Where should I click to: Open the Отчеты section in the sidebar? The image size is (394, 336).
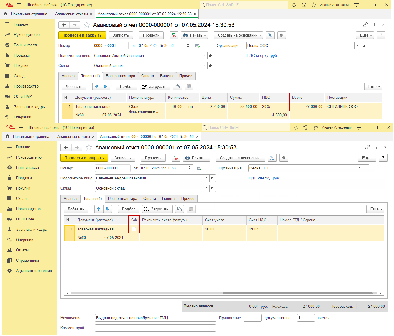22,250
